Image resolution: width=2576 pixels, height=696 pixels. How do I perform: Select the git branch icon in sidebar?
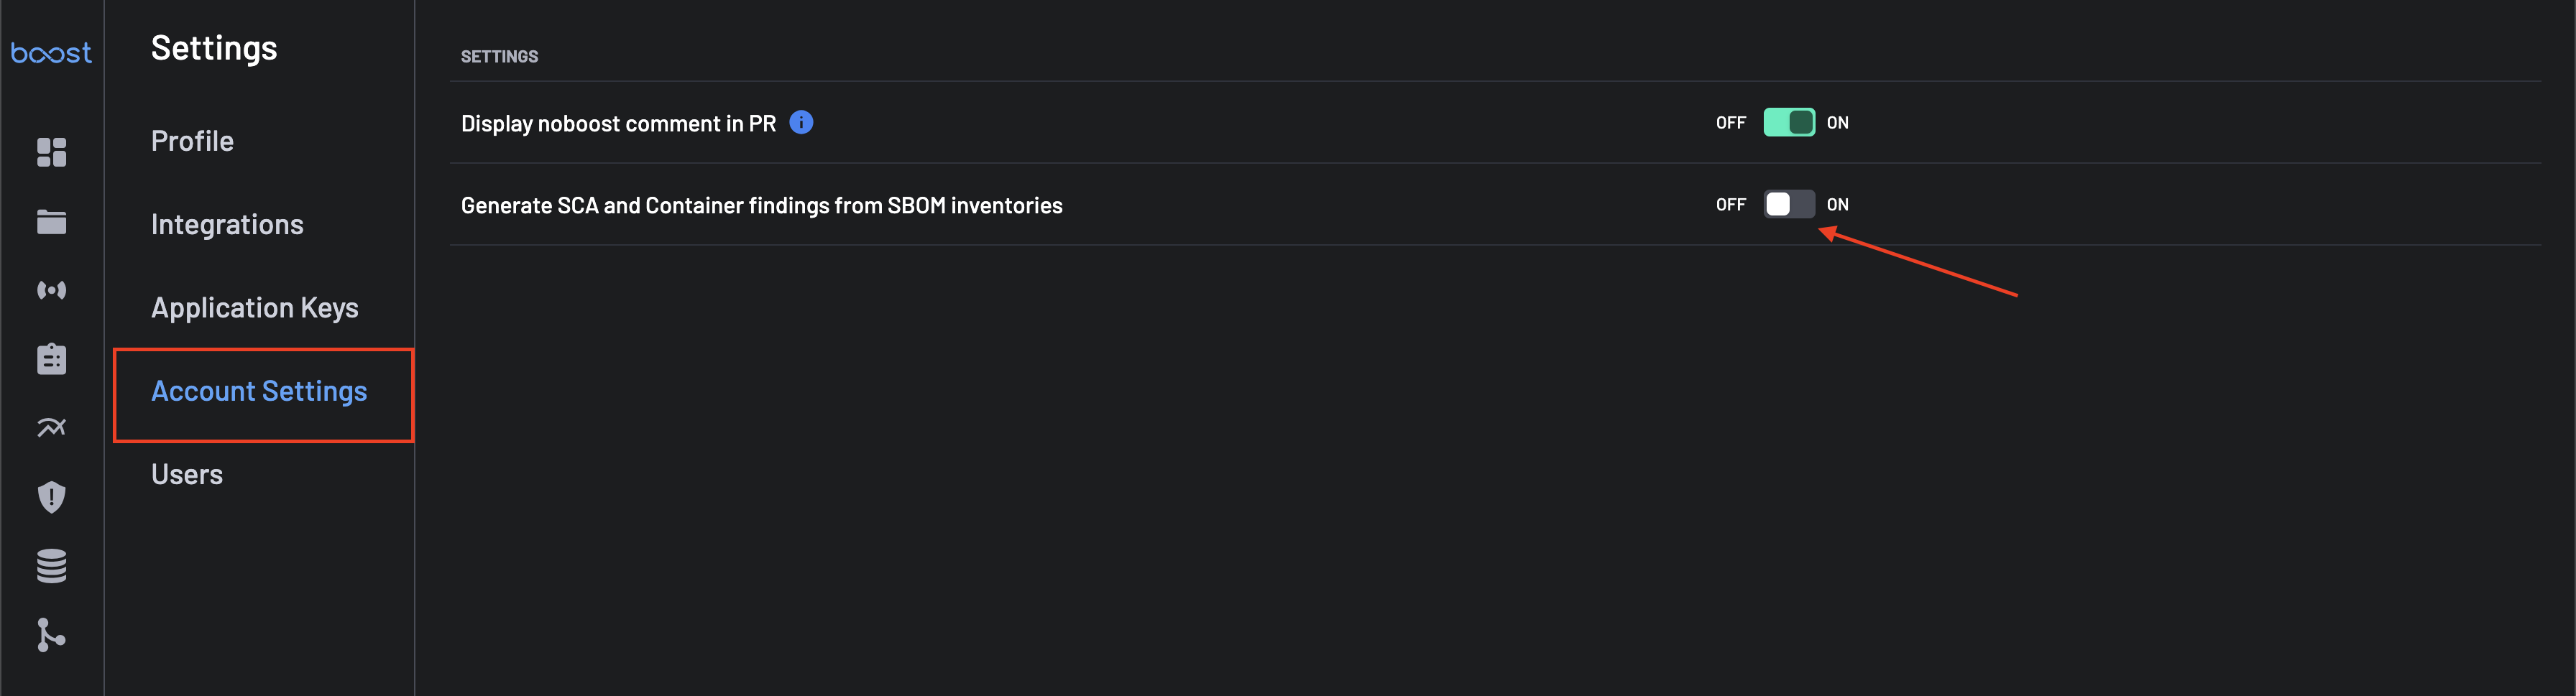[51, 635]
